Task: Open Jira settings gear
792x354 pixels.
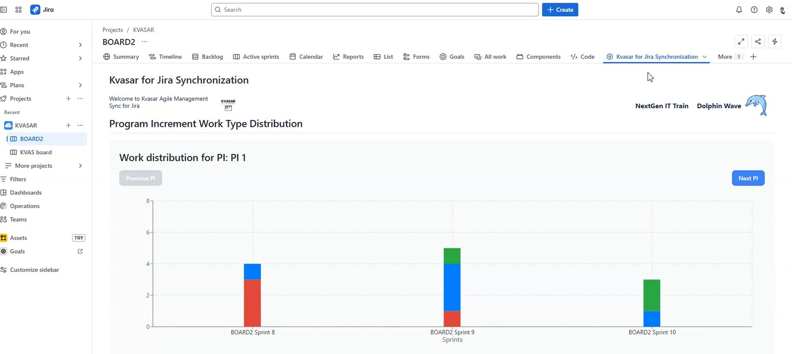Action: pyautogui.click(x=769, y=10)
